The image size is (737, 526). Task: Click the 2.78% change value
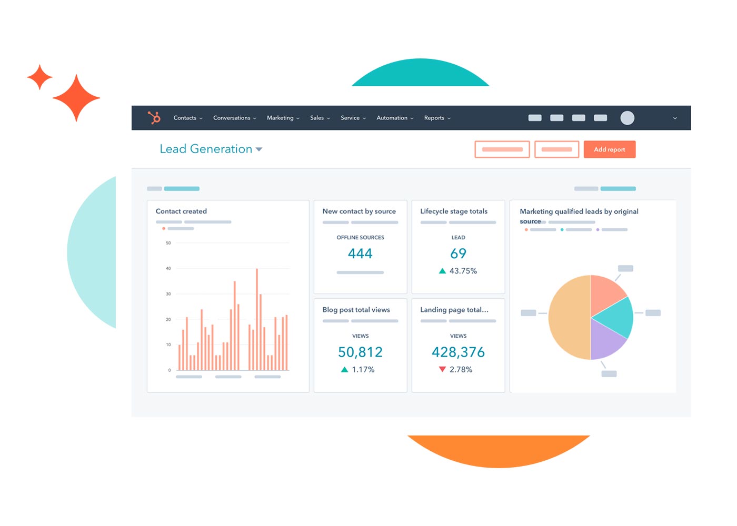click(461, 370)
